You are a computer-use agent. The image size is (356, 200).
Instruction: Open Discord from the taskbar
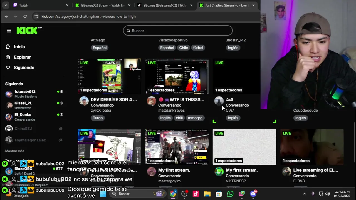pyautogui.click(x=253, y=194)
